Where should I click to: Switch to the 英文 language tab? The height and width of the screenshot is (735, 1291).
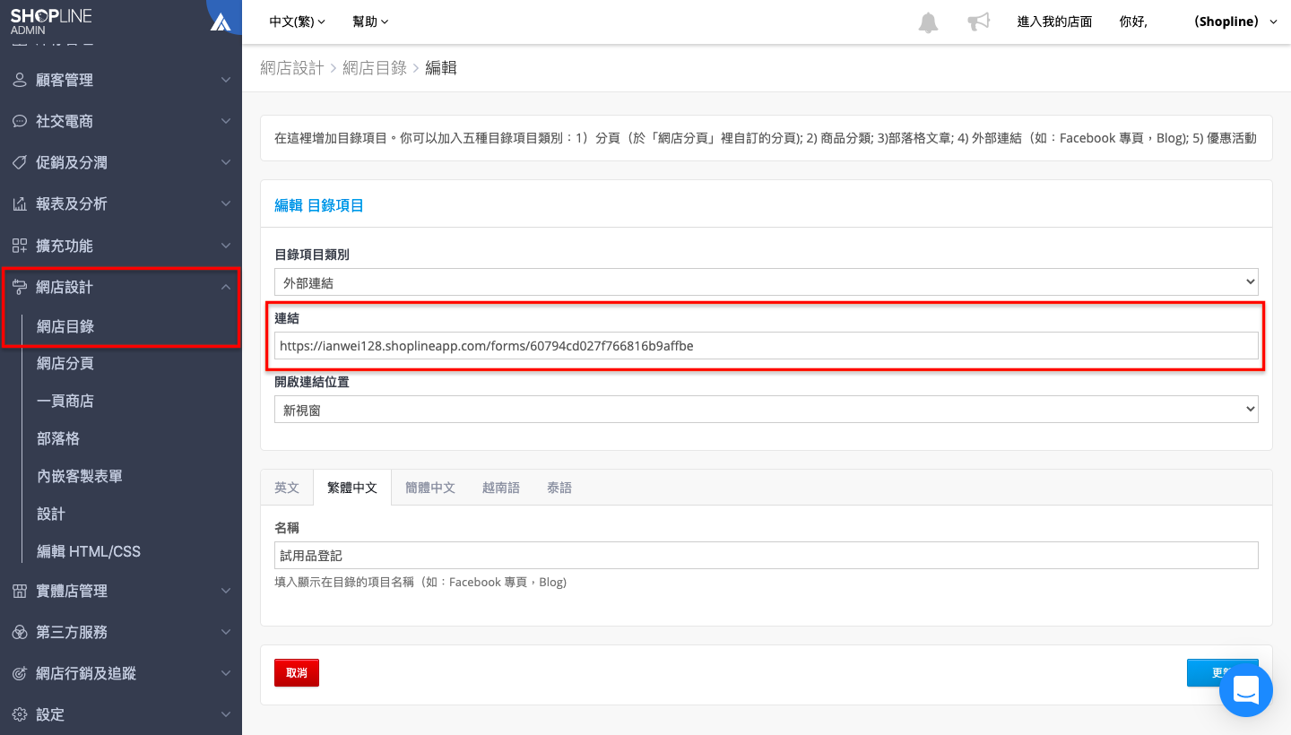(x=287, y=488)
